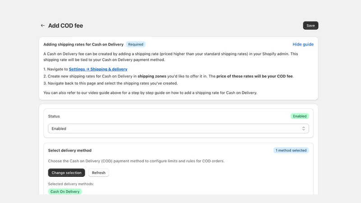Click the Change selection button
The height and width of the screenshot is (203, 361).
click(x=66, y=173)
